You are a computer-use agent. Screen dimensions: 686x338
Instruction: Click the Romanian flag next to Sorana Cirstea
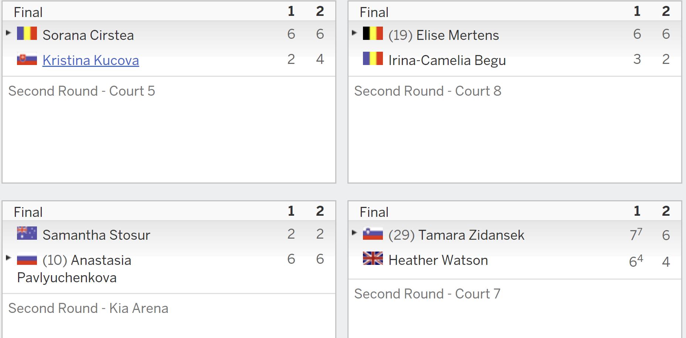[x=27, y=33]
